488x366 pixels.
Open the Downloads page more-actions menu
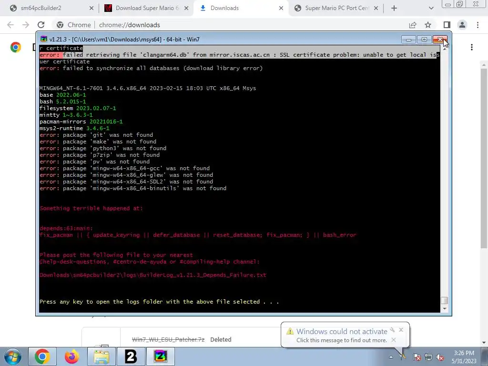(x=472, y=47)
